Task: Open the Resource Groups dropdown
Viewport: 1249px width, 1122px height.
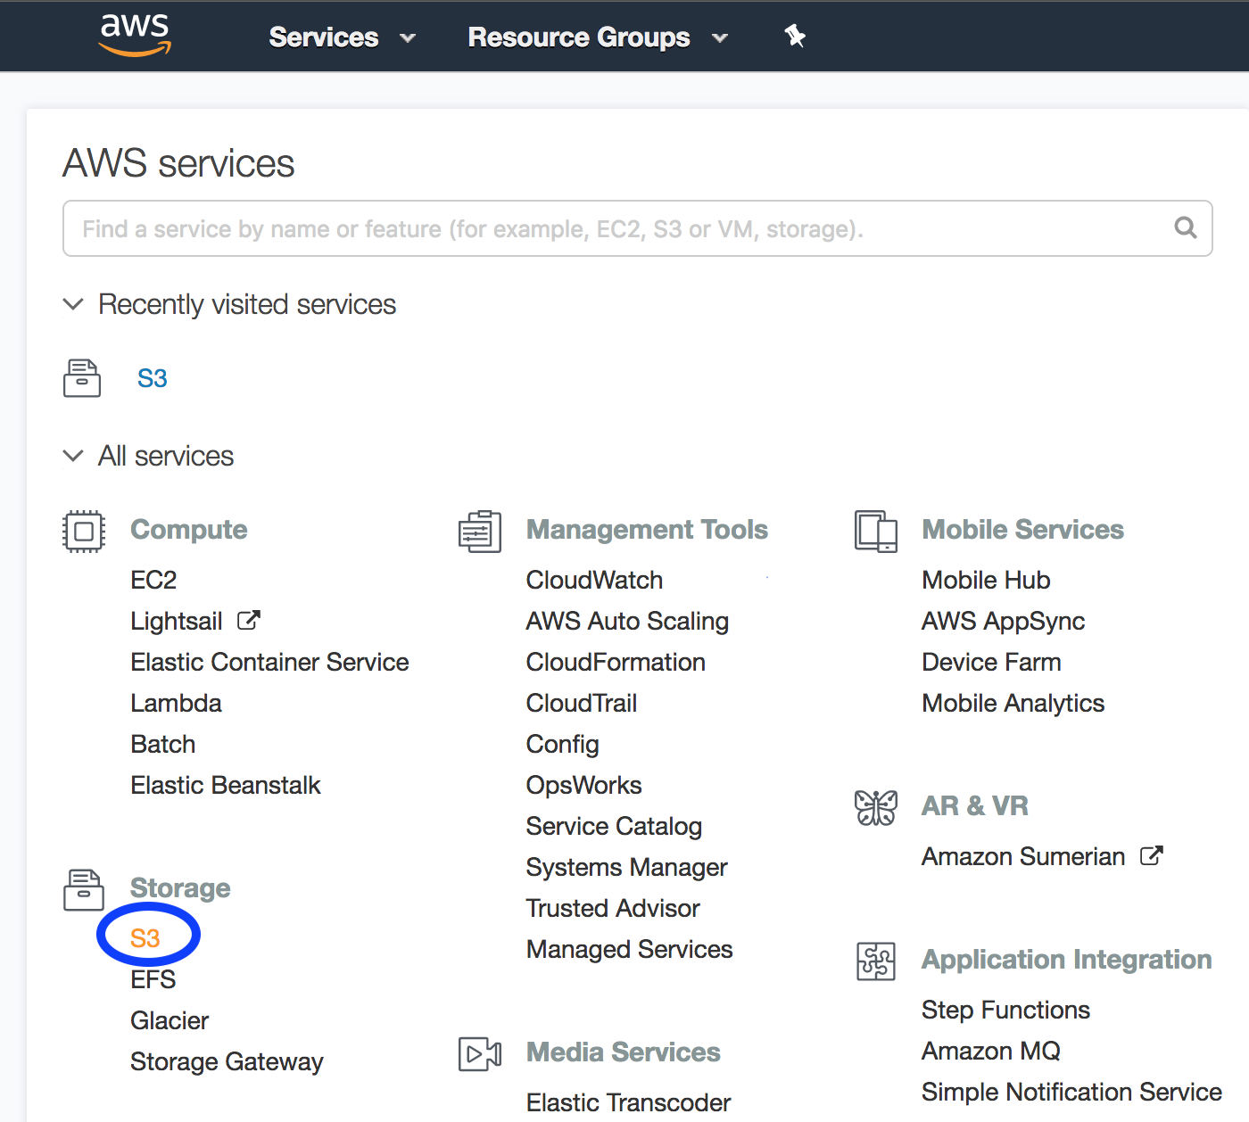Action: point(597,37)
